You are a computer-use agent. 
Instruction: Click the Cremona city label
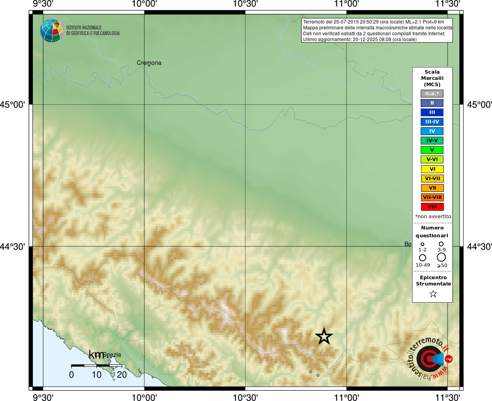point(149,63)
